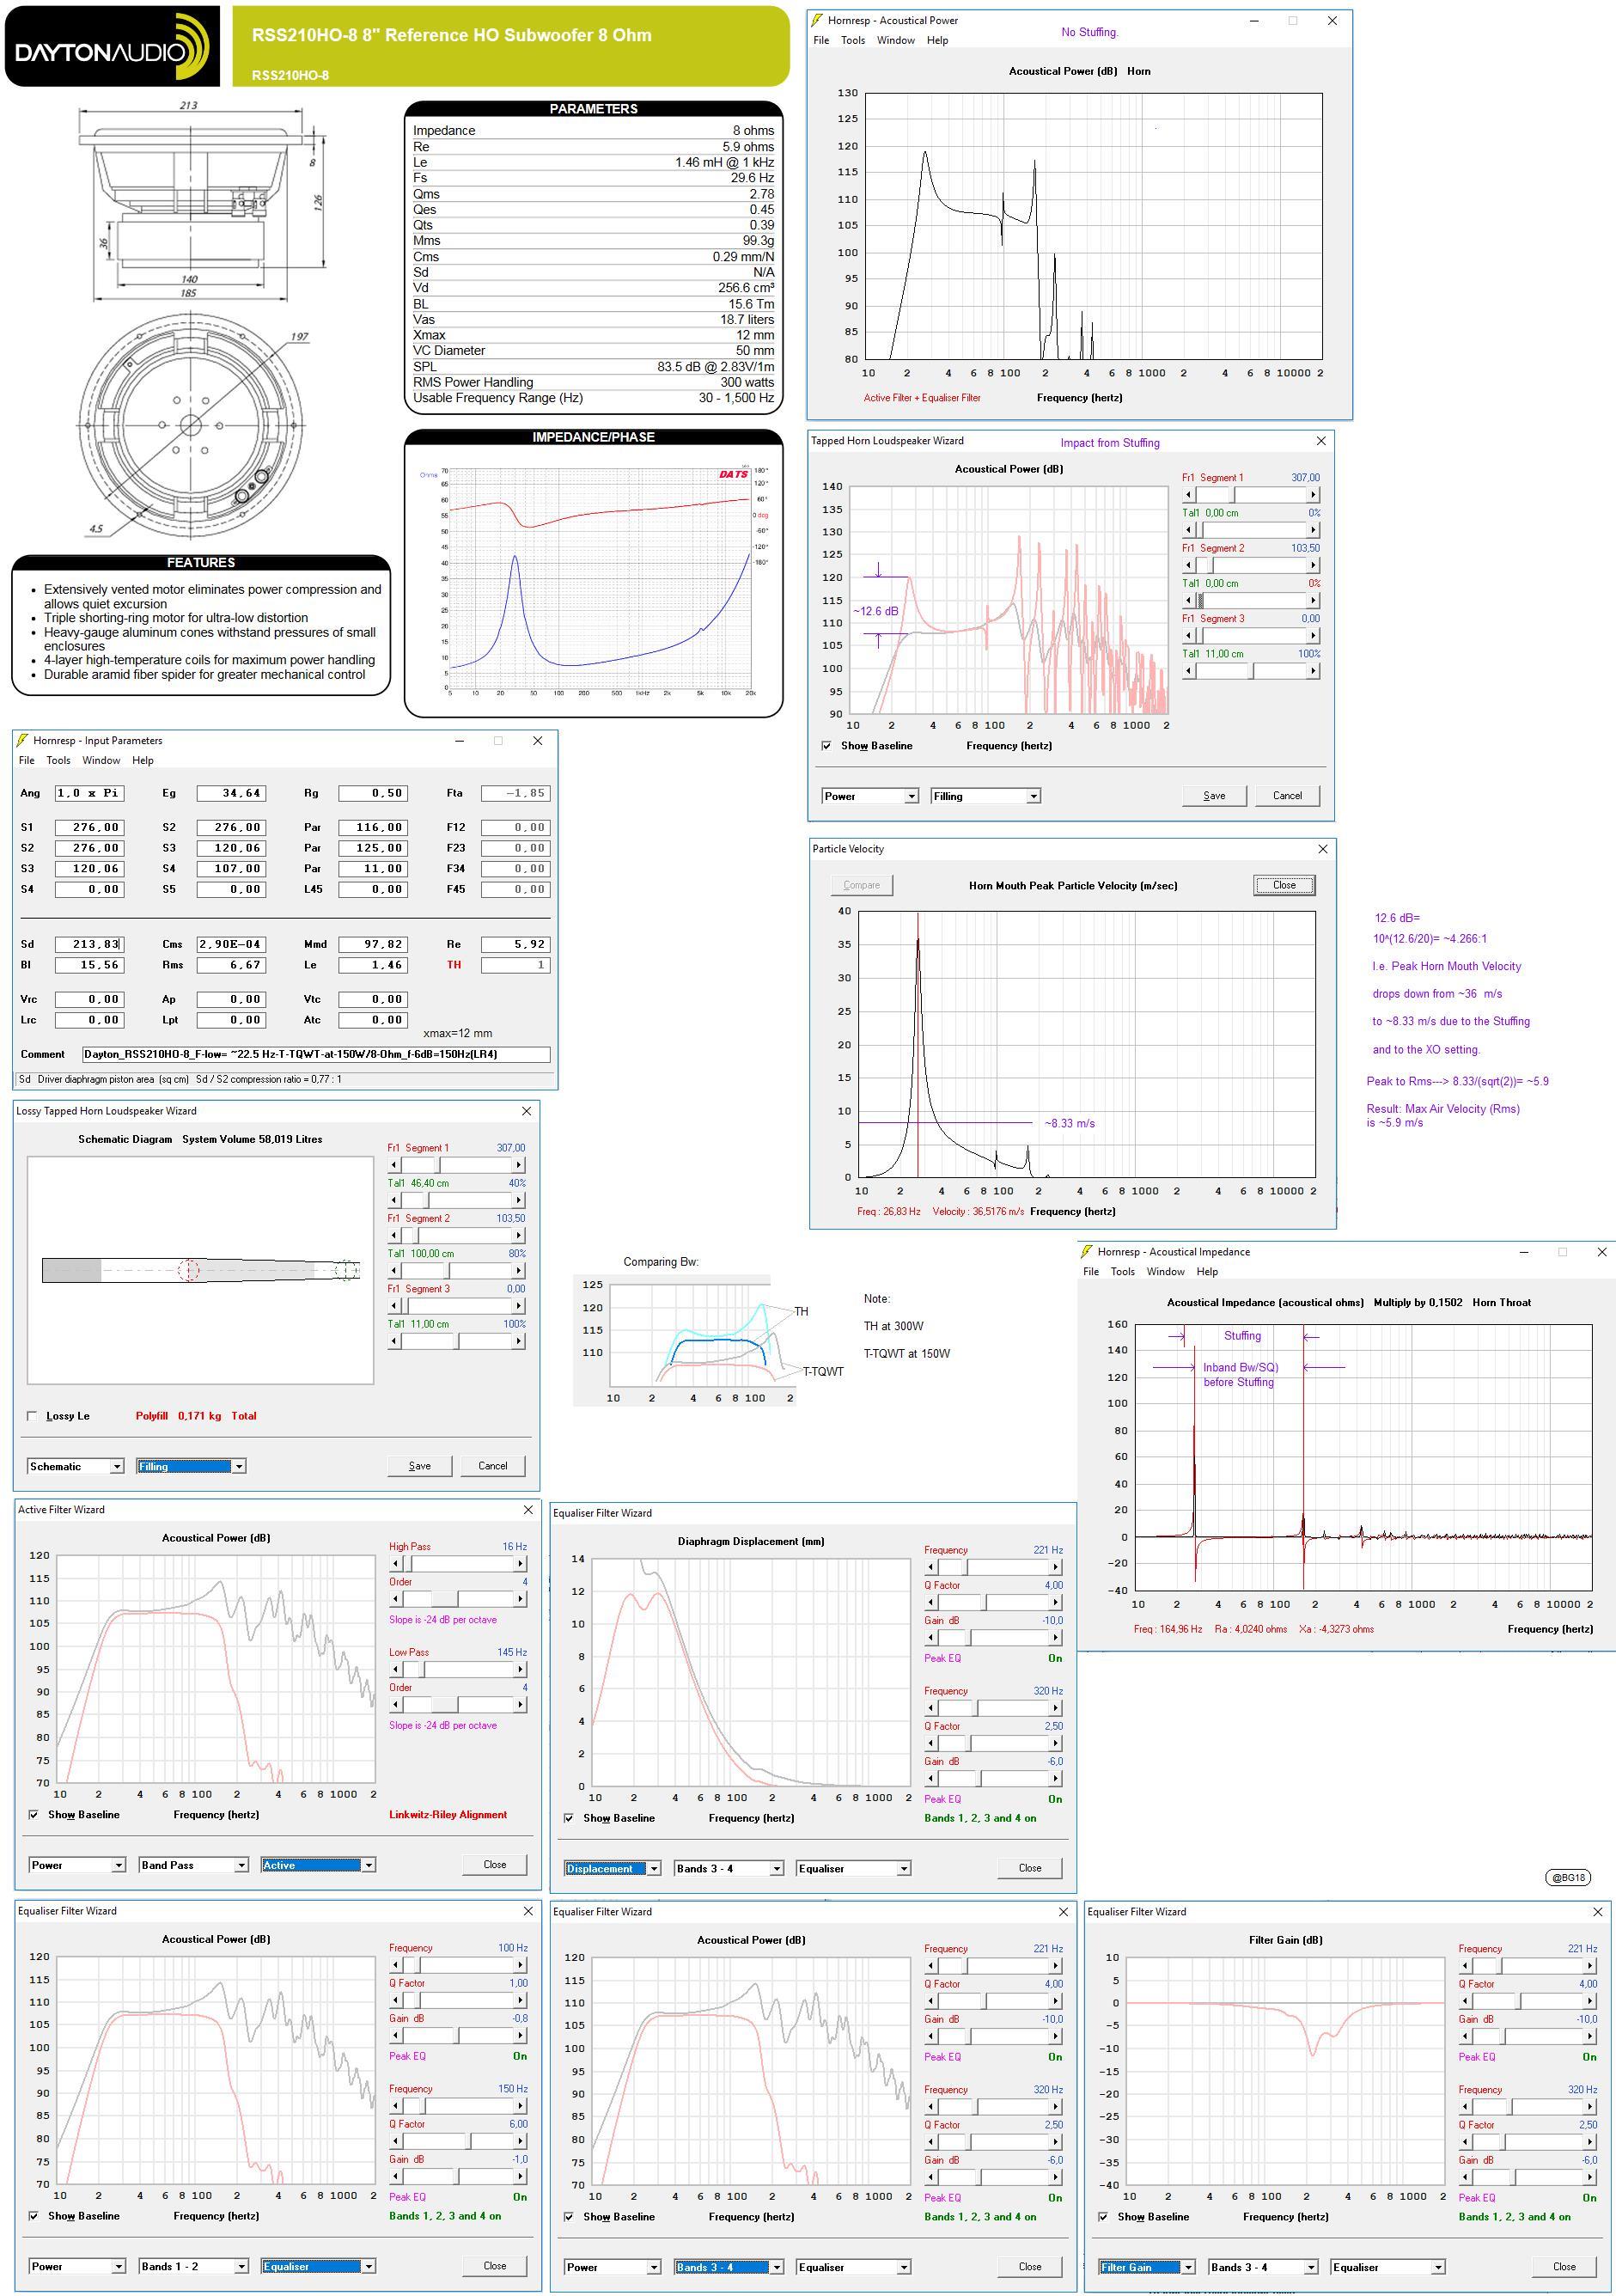The height and width of the screenshot is (2296, 1616).
Task: Click right arrow of Q Factor 6,00 slider
Action: tap(520, 2141)
